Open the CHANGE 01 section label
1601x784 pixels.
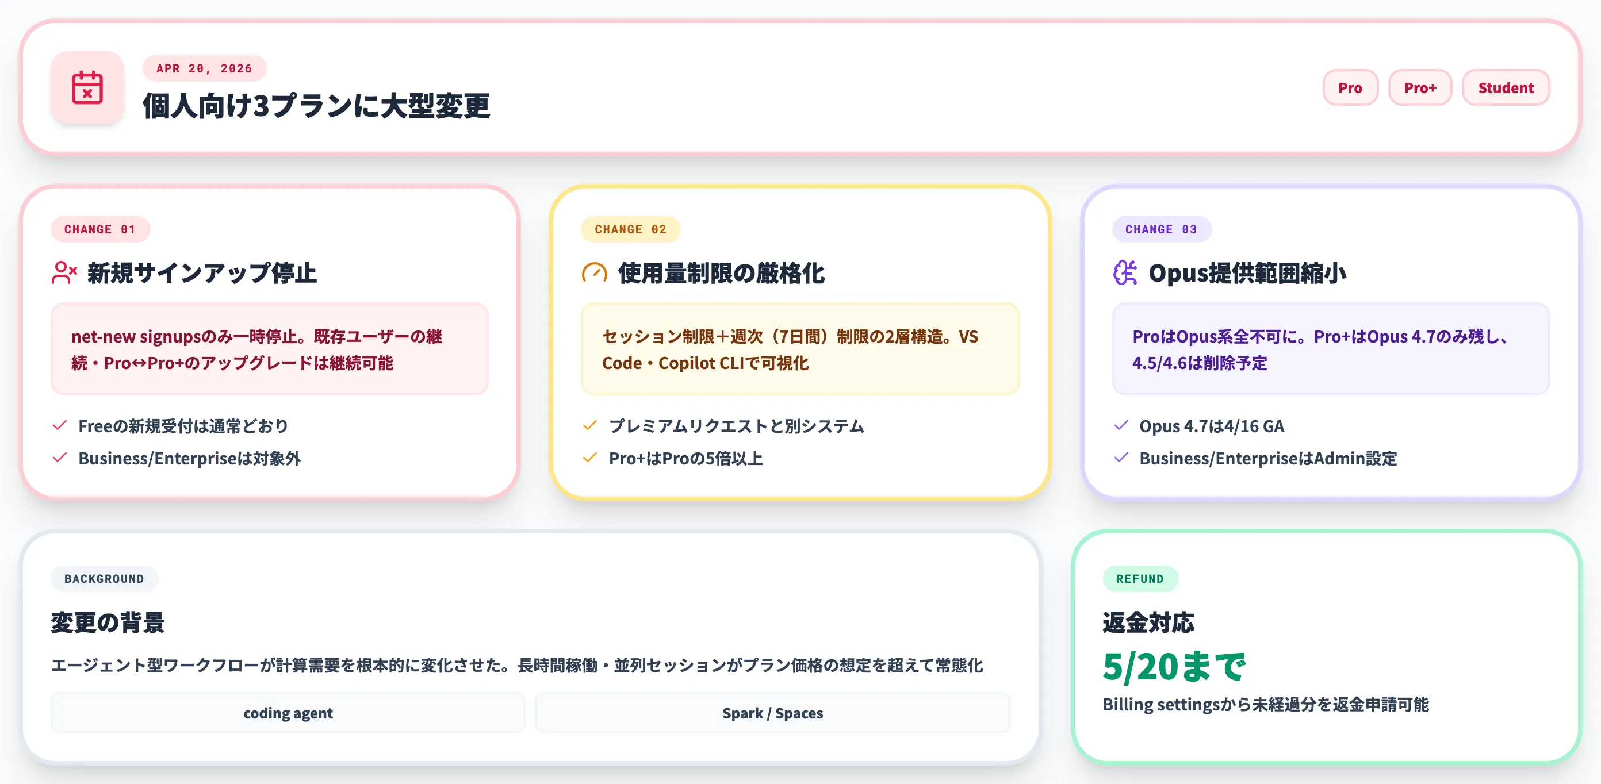tap(100, 229)
